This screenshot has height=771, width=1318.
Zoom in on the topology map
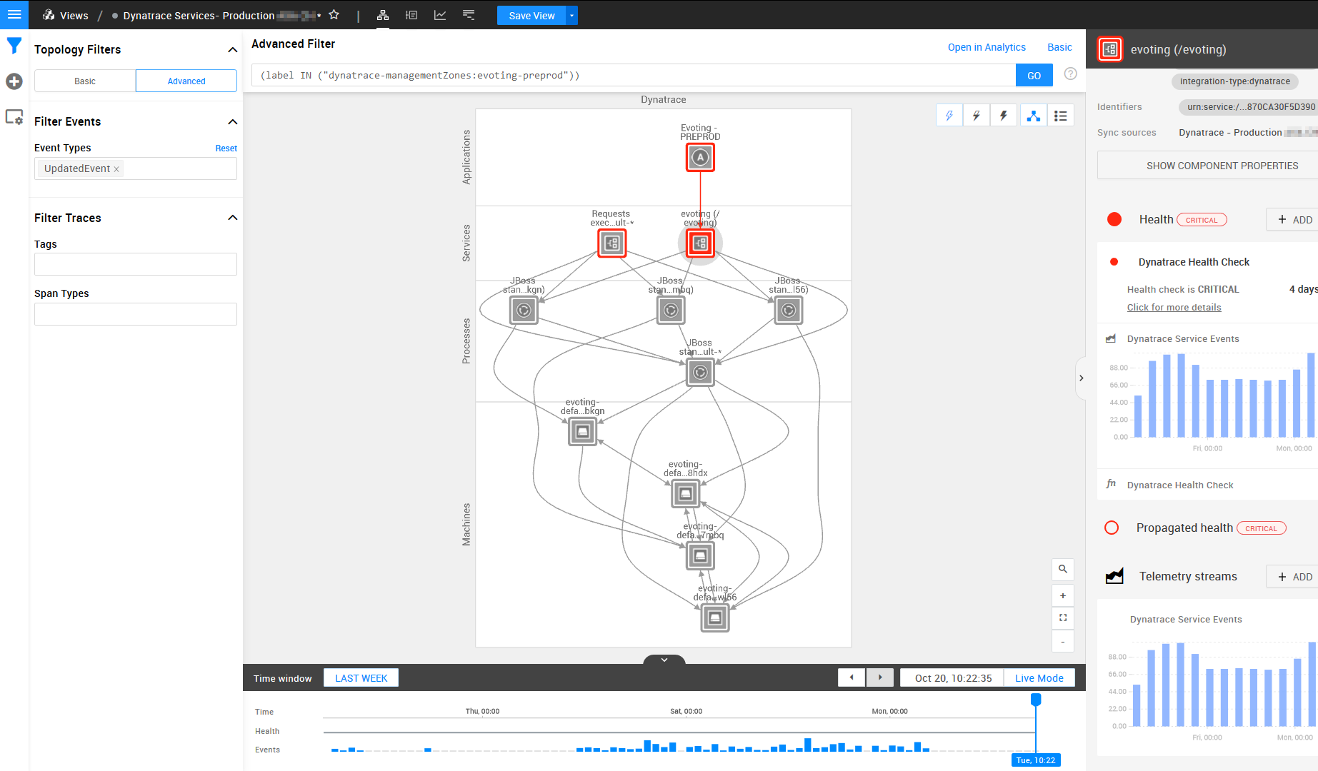(x=1063, y=595)
